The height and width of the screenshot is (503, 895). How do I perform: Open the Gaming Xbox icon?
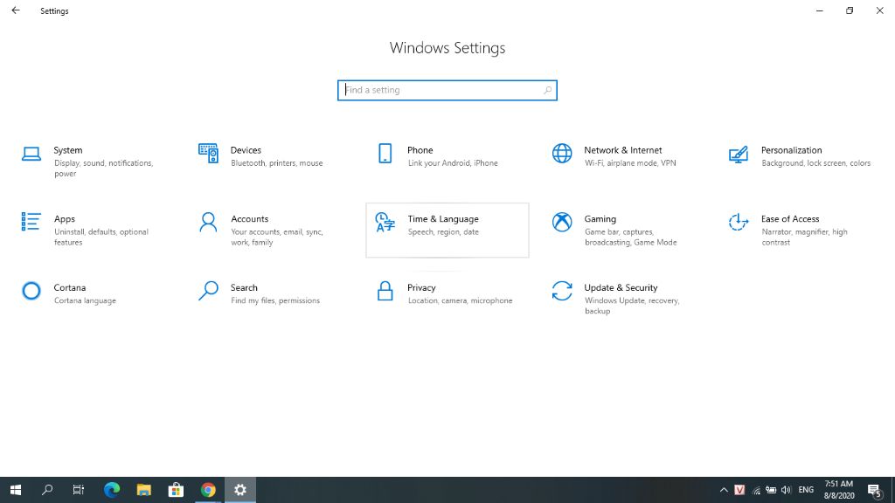[562, 222]
